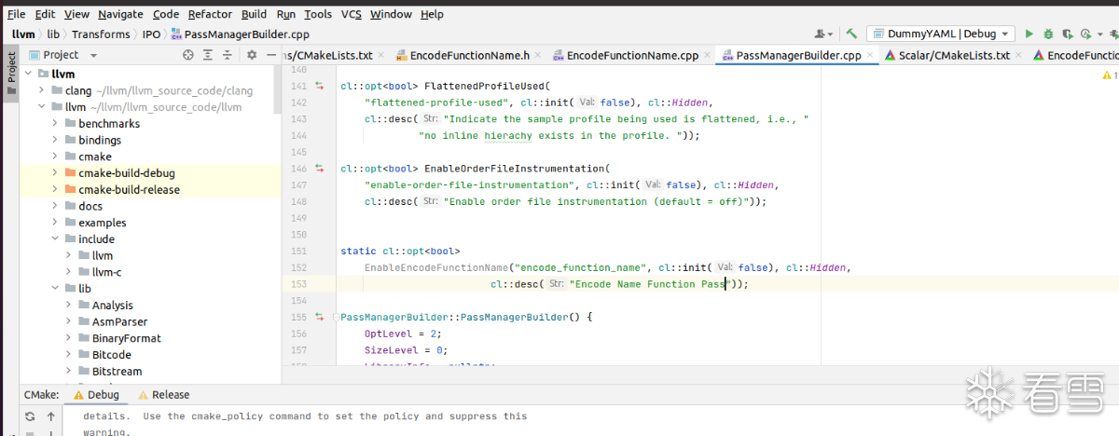This screenshot has width=1119, height=436.
Task: Select cmake-build-debug folder in tree
Action: point(126,173)
